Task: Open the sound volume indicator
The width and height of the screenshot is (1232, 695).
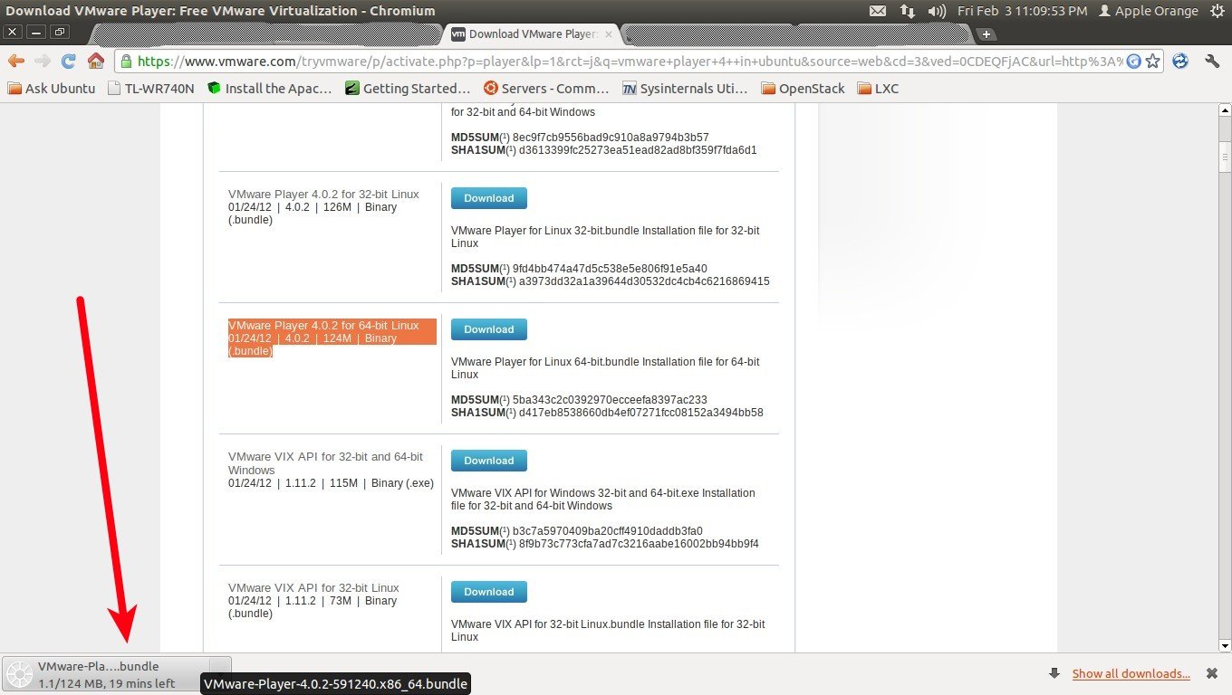Action: coord(937,11)
